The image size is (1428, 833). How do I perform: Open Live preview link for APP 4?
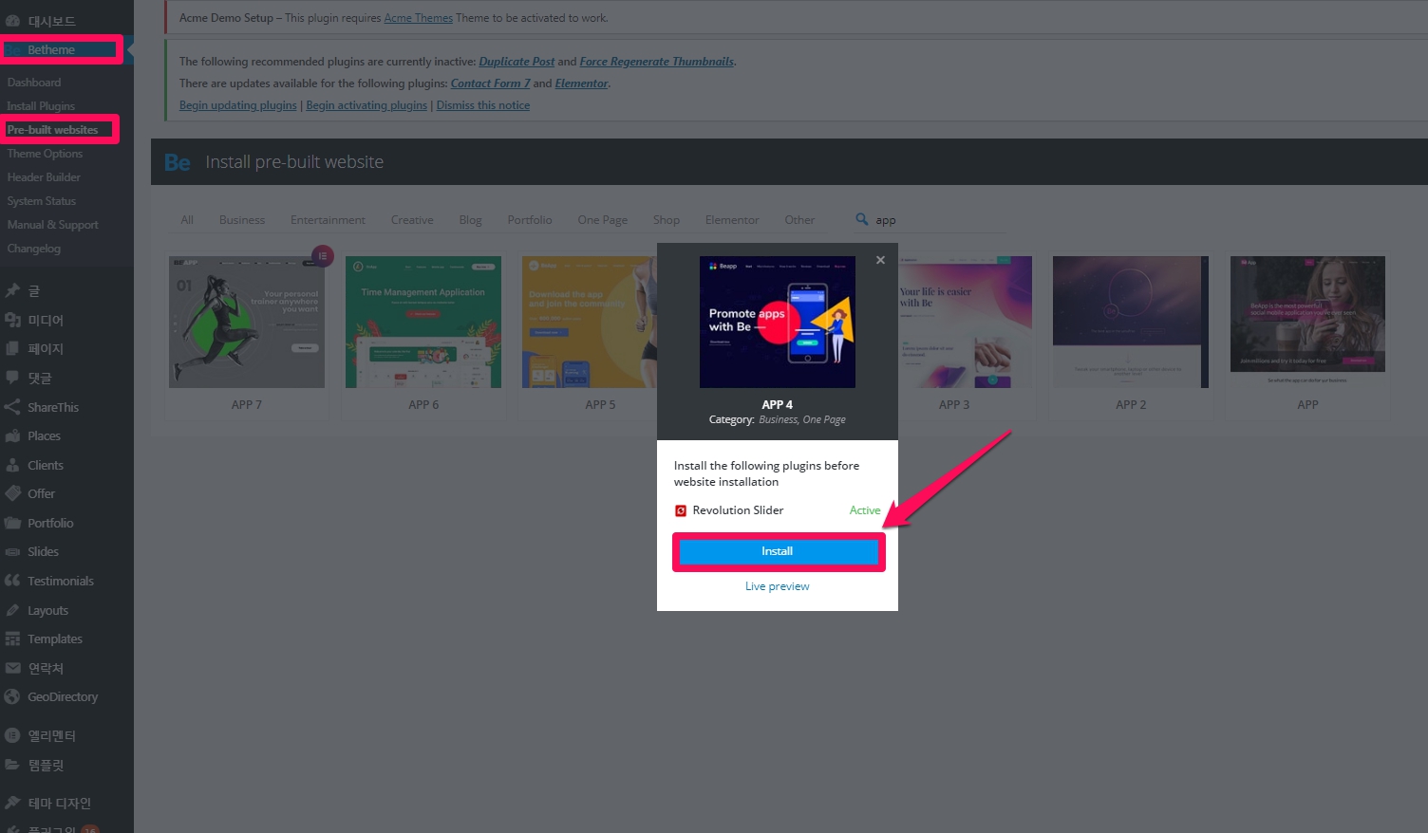click(x=778, y=586)
